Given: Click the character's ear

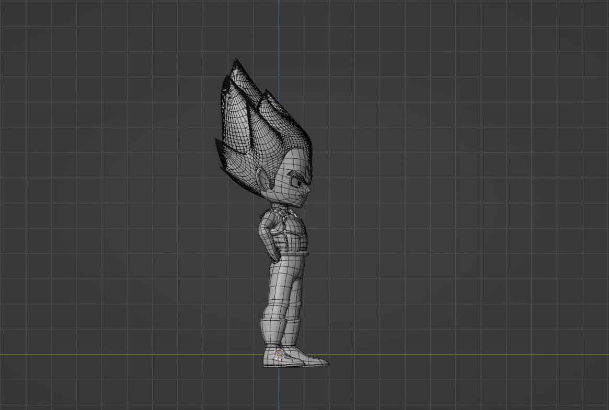Looking at the screenshot, I should pyautogui.click(x=264, y=180).
